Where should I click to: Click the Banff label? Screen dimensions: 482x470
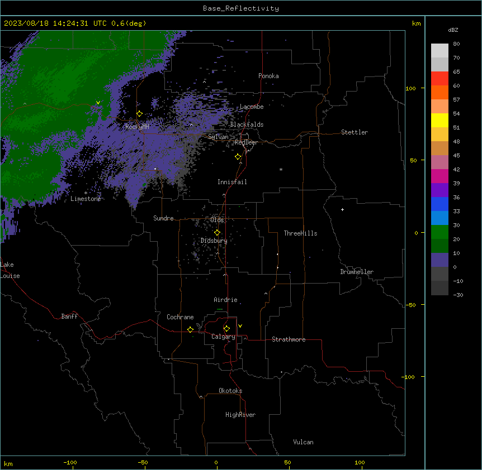(x=69, y=316)
